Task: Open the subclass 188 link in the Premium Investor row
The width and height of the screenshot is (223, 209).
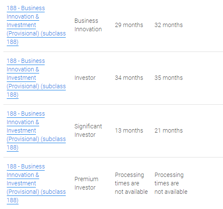Action: [x=36, y=183]
